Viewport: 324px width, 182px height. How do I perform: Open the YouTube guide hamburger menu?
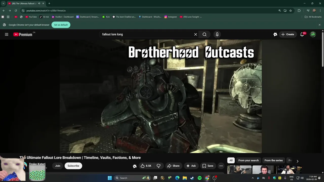click(7, 34)
